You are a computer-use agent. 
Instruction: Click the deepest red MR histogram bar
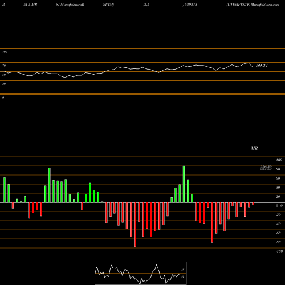click(135, 225)
